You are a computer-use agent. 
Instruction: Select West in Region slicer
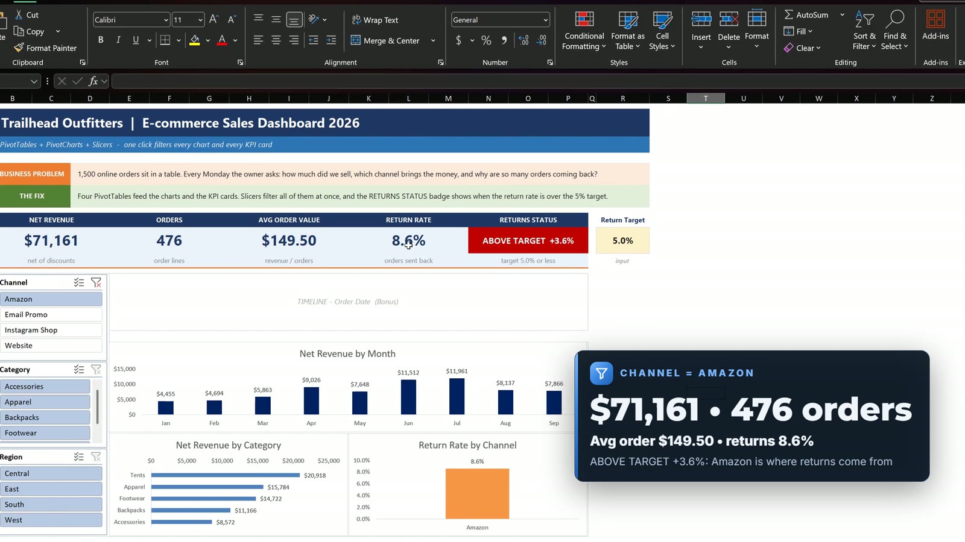point(51,520)
